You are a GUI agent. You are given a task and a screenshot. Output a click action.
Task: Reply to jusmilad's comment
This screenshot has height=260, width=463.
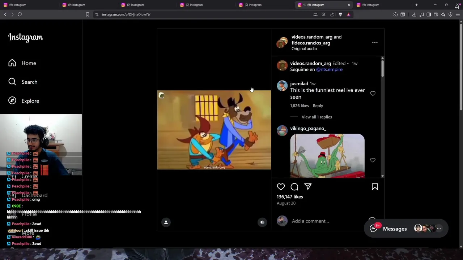pos(318,106)
